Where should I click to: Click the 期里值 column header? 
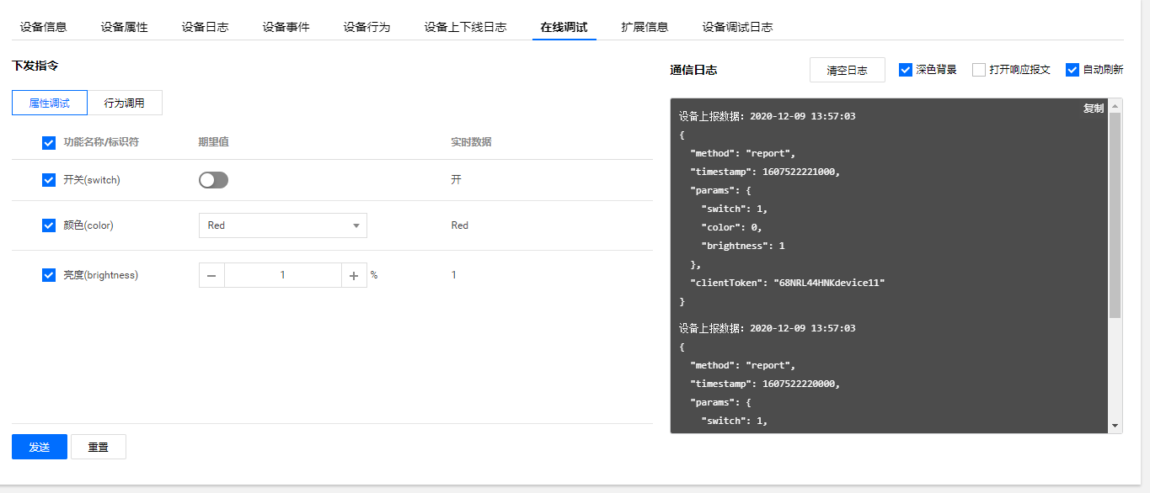coord(213,142)
